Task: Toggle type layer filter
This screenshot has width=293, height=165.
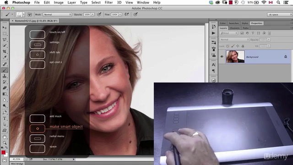Action: [253, 33]
